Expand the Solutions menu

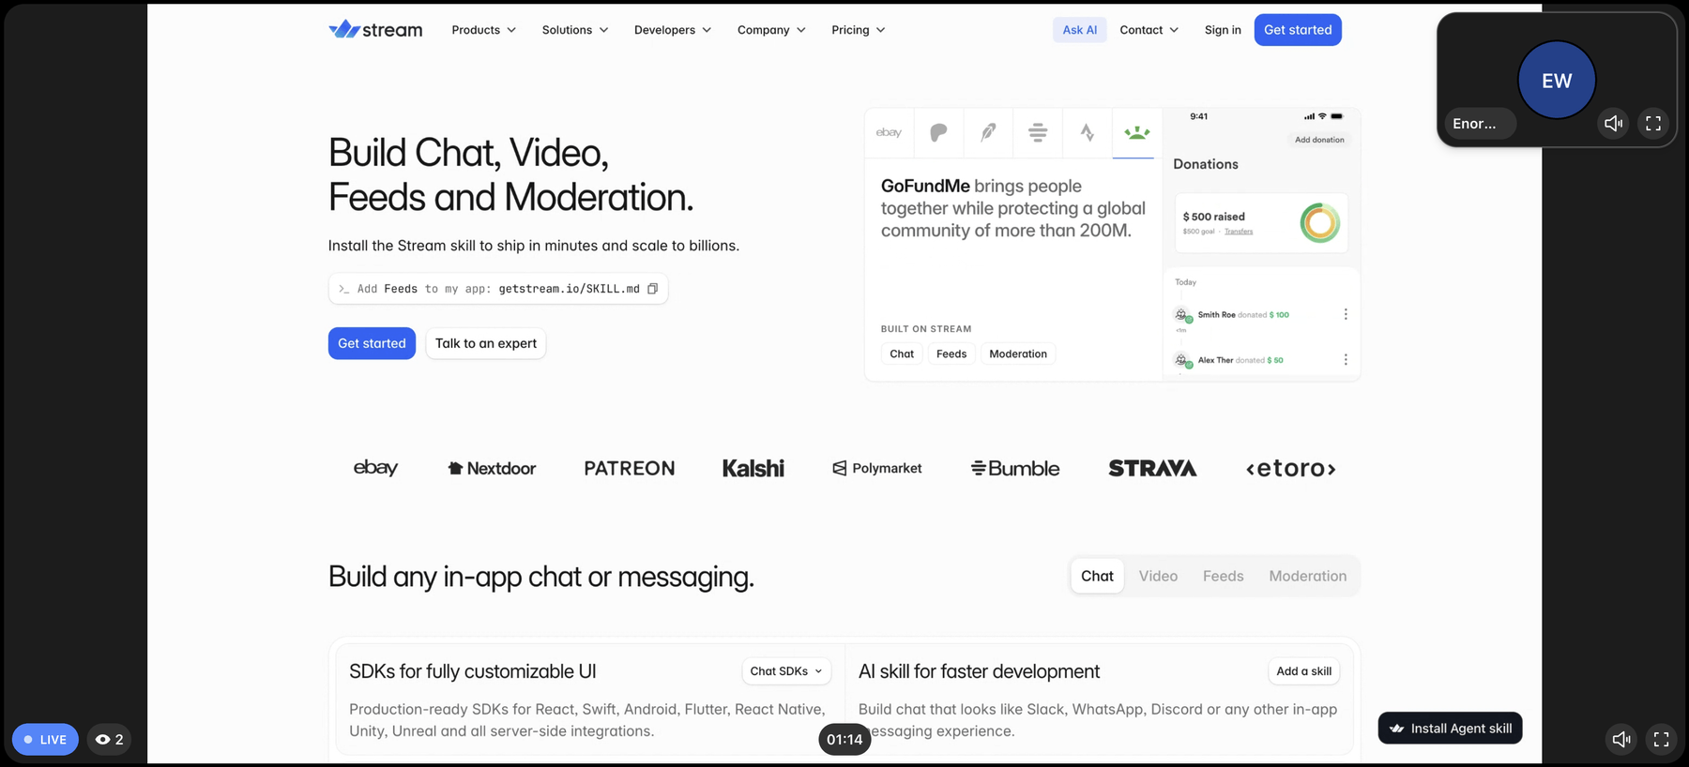pyautogui.click(x=575, y=30)
